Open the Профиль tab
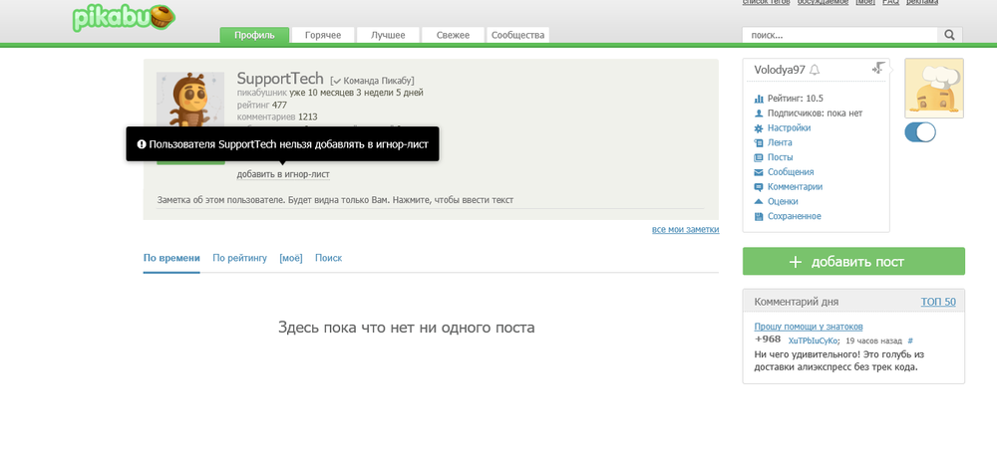The image size is (997, 454). 254,35
